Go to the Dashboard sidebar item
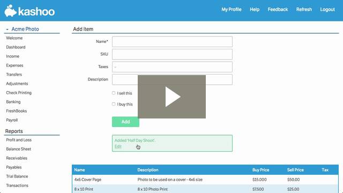The image size is (343, 193). point(16,47)
